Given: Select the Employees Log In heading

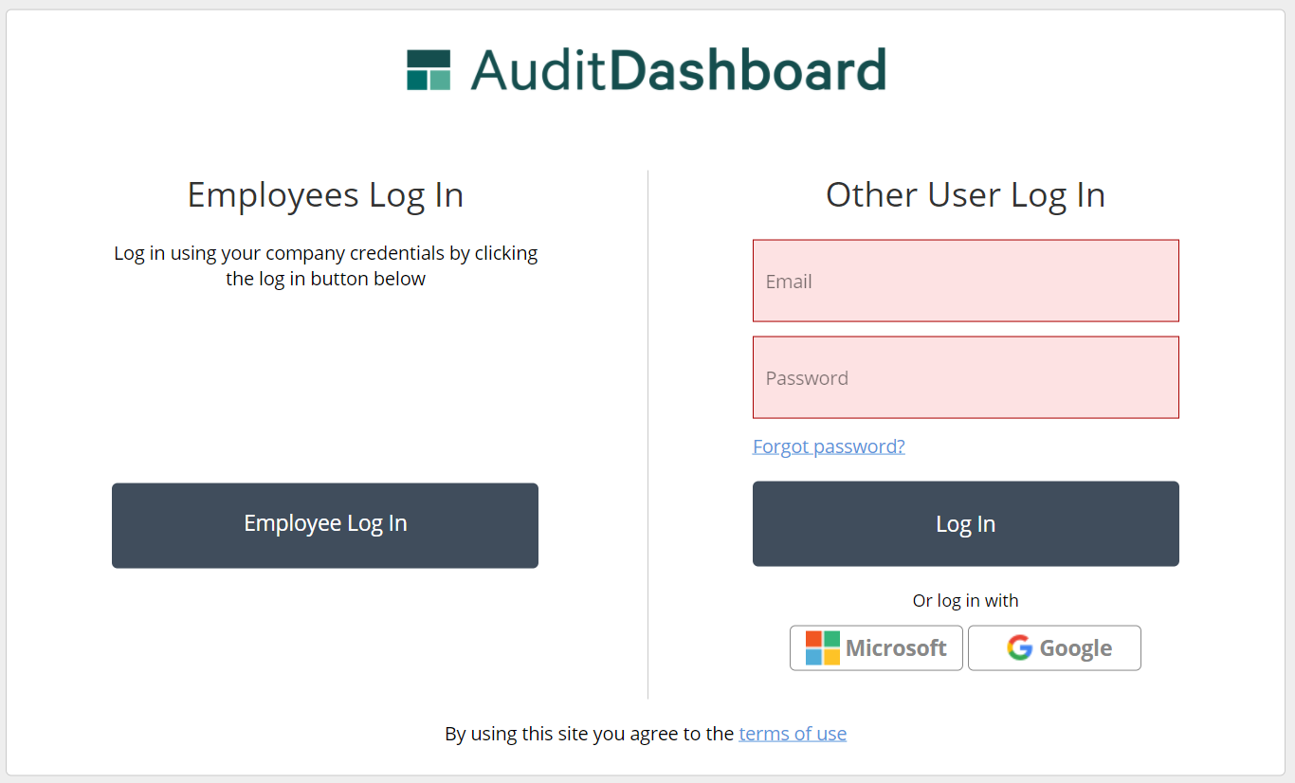Looking at the screenshot, I should click(325, 194).
